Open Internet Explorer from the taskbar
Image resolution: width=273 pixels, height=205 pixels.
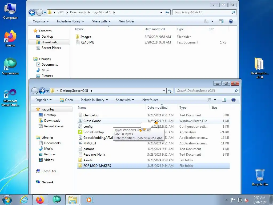(24, 200)
